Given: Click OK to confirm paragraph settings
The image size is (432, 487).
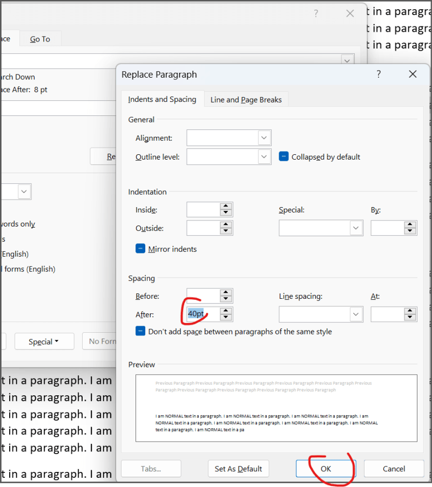Looking at the screenshot, I should 326,469.
